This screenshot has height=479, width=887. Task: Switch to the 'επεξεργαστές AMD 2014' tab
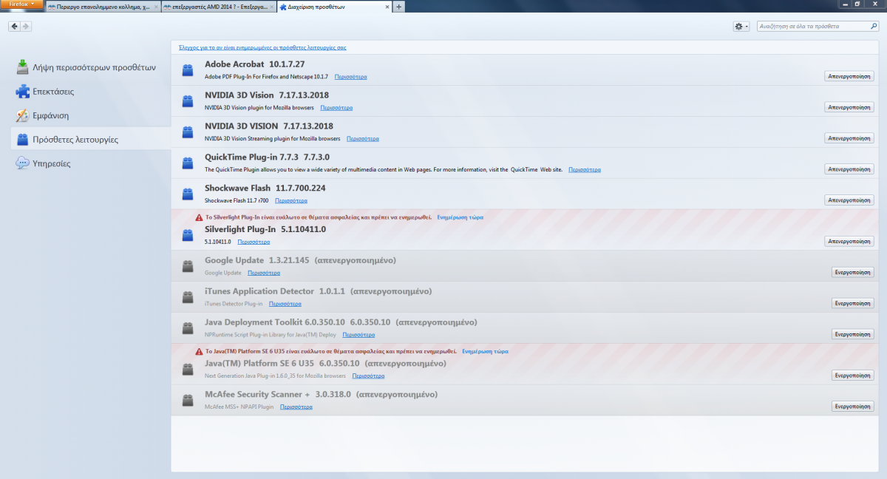tap(219, 7)
